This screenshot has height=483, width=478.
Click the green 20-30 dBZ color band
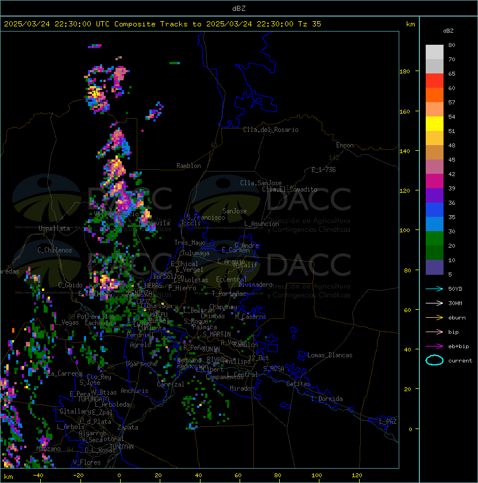click(x=434, y=239)
